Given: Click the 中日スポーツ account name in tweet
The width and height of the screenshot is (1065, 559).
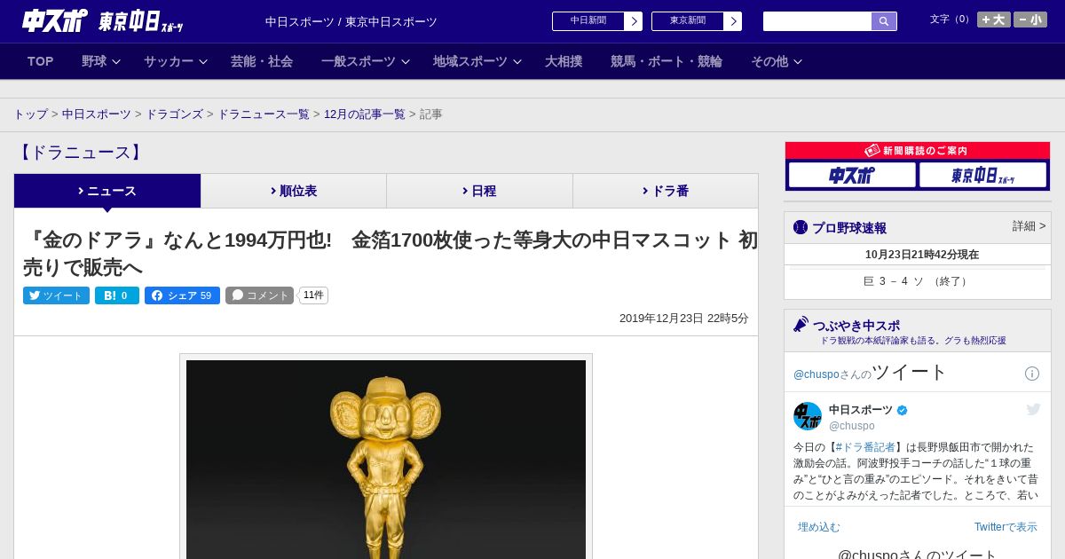Looking at the screenshot, I should [861, 410].
